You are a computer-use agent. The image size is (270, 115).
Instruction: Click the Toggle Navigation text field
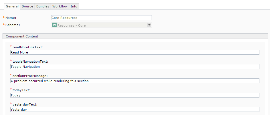coord(134,67)
